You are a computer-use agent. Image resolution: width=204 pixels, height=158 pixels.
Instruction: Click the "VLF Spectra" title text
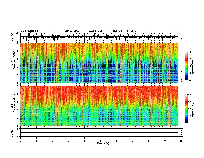[29, 31]
